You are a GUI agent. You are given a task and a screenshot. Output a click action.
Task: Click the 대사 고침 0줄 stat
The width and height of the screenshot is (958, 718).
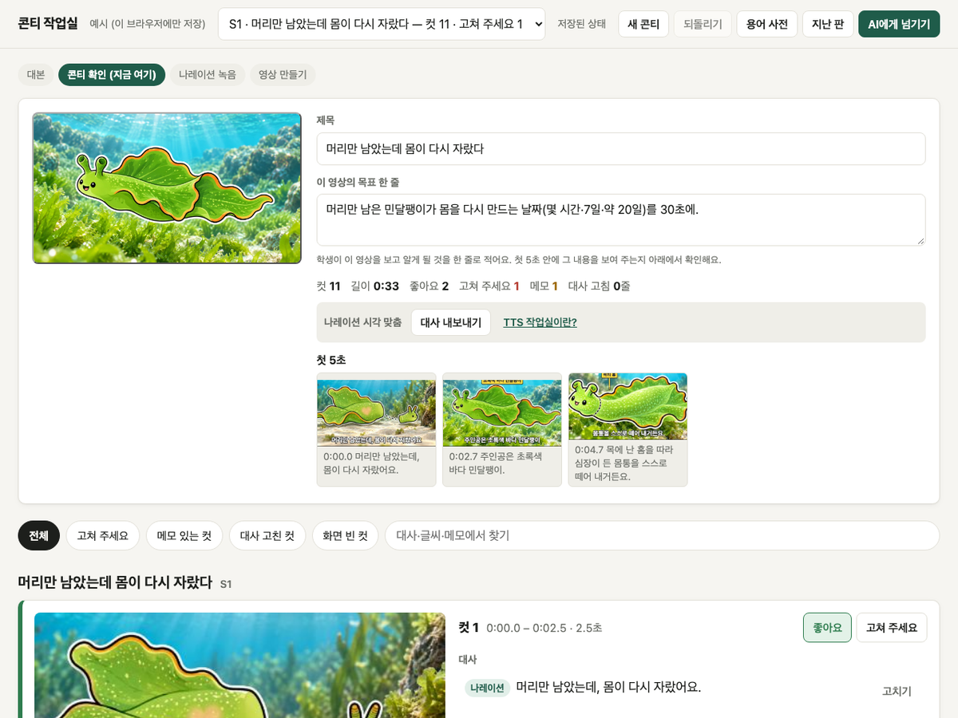click(599, 286)
